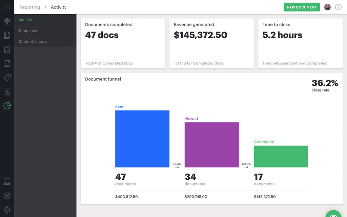
Task: Select Content Library in the side panel
Action: [33, 42]
